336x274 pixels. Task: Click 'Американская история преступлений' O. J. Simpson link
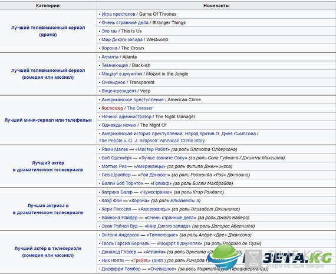[179, 133]
